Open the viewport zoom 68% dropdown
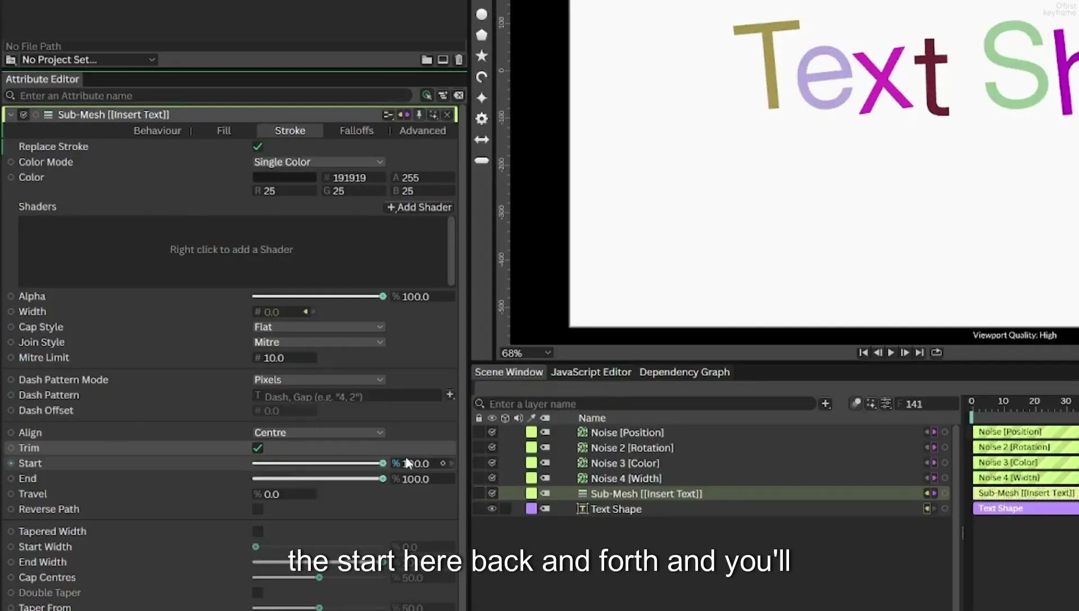 coord(526,353)
